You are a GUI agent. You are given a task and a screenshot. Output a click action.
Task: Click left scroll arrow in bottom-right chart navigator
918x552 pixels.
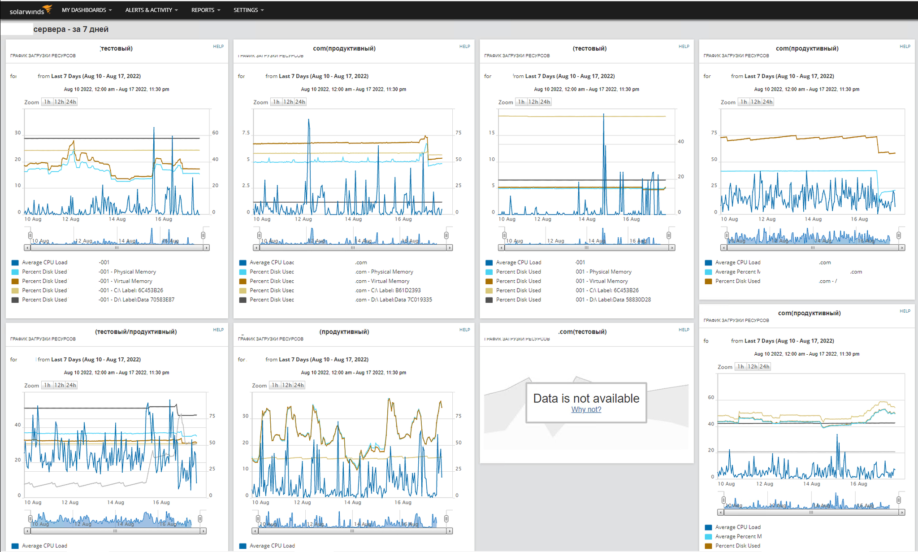pyautogui.click(x=720, y=512)
